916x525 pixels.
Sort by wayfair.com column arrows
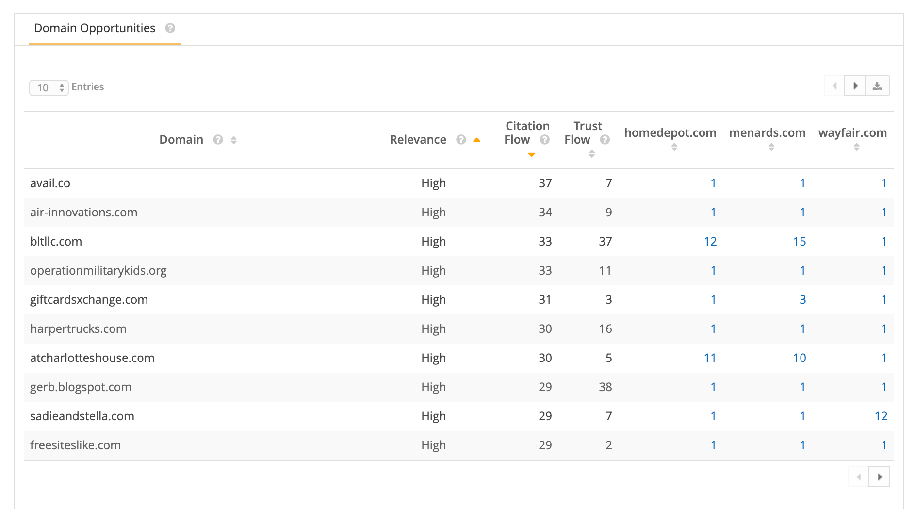tap(857, 147)
